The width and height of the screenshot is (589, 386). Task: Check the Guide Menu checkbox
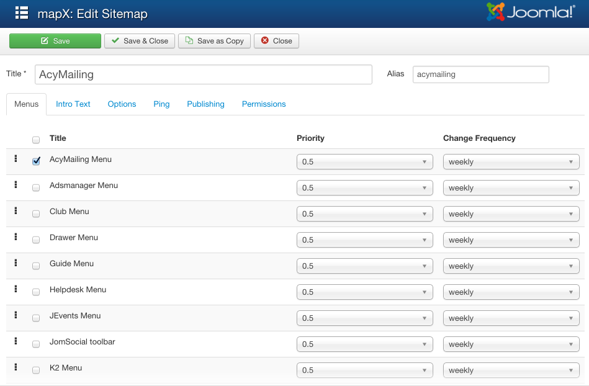click(x=36, y=266)
